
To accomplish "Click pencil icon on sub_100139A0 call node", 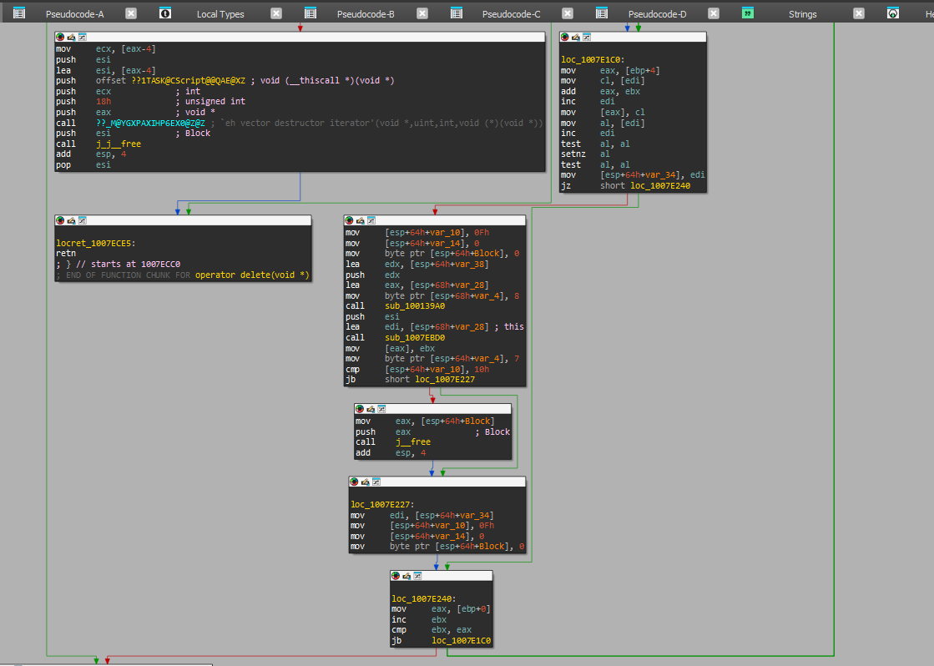I will (361, 220).
